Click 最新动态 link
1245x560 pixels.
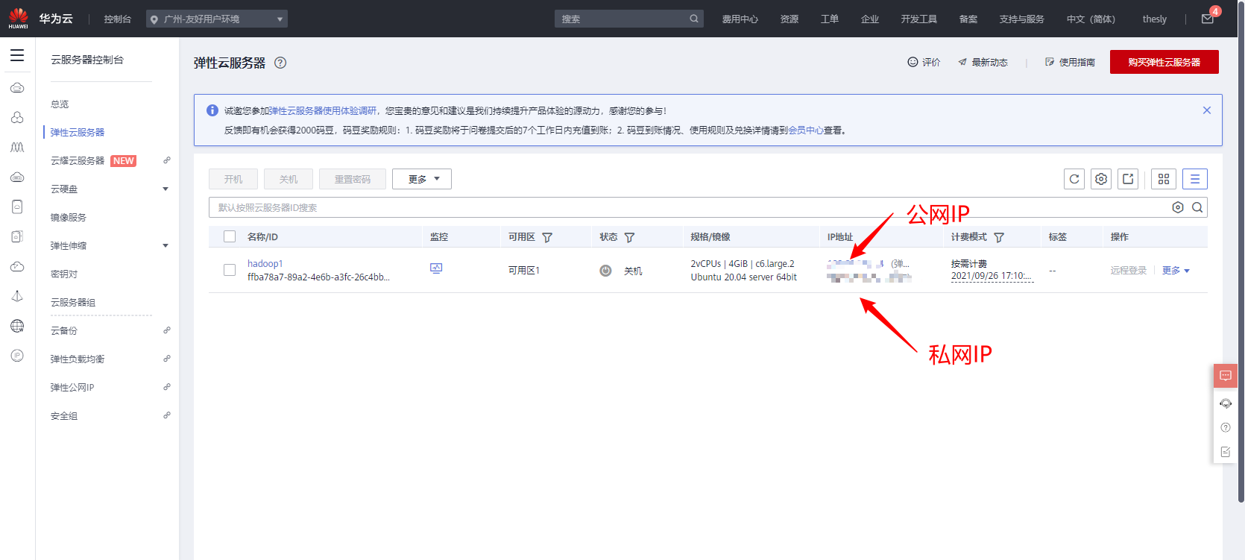point(983,62)
